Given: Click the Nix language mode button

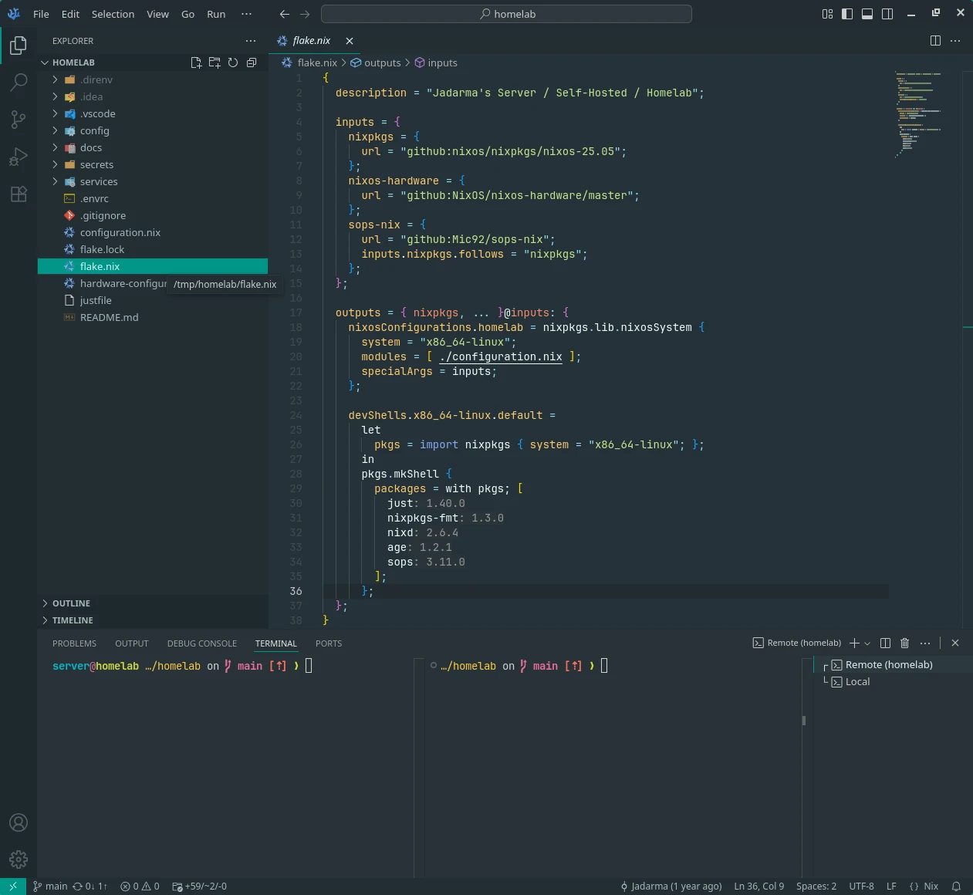Looking at the screenshot, I should (x=924, y=887).
